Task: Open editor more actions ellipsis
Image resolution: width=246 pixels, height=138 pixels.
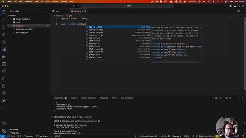Action: click(243, 11)
